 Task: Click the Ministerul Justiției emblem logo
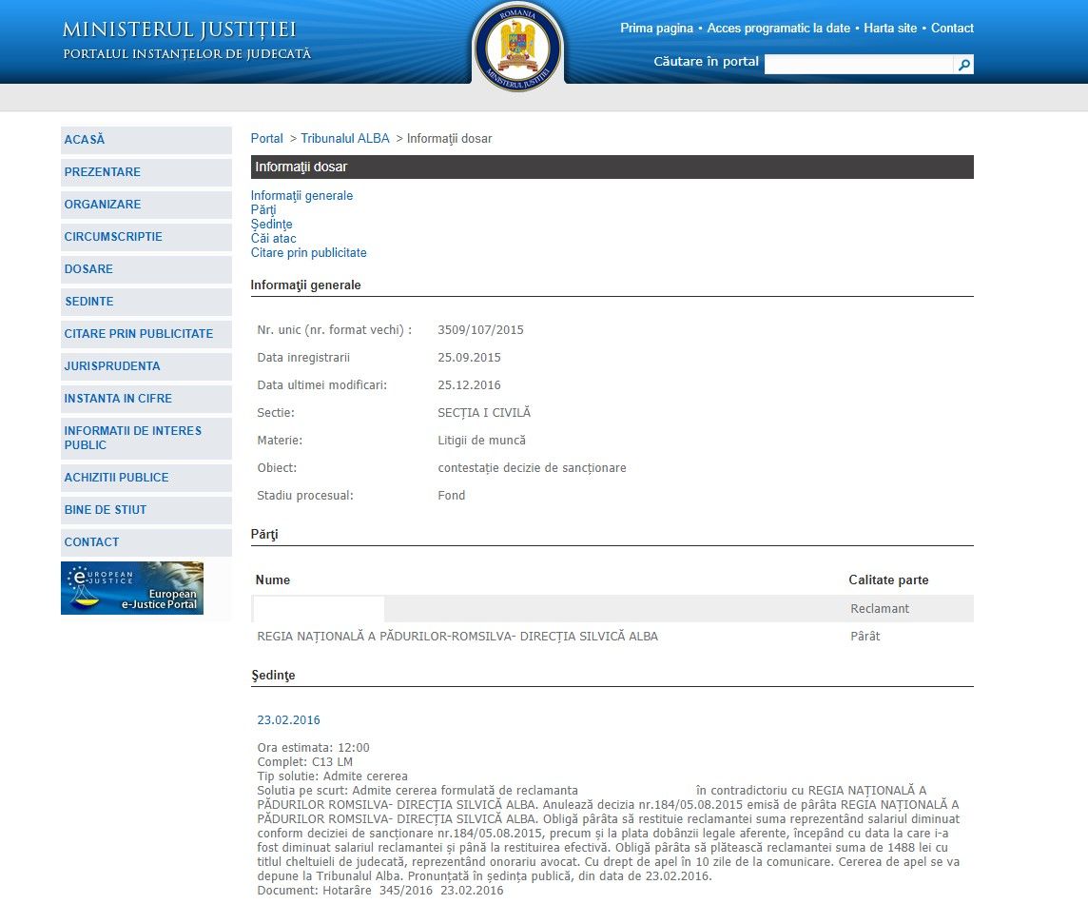pyautogui.click(x=517, y=45)
